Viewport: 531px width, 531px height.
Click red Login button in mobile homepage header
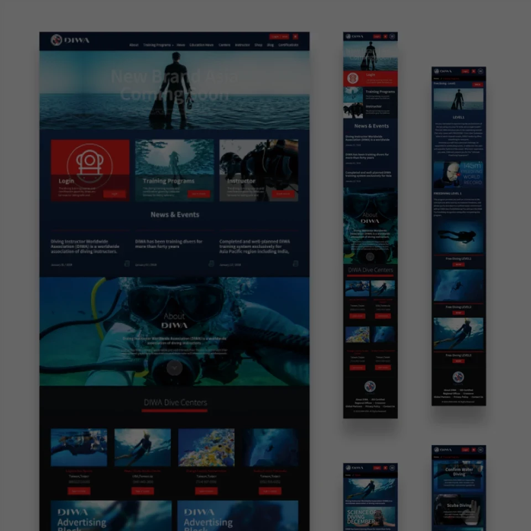tap(377, 37)
